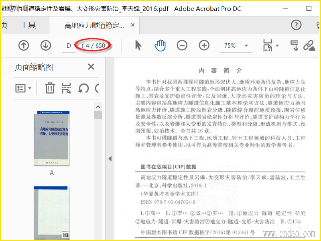Click the (华夏英才基金学术文库) text line

tap(169, 194)
